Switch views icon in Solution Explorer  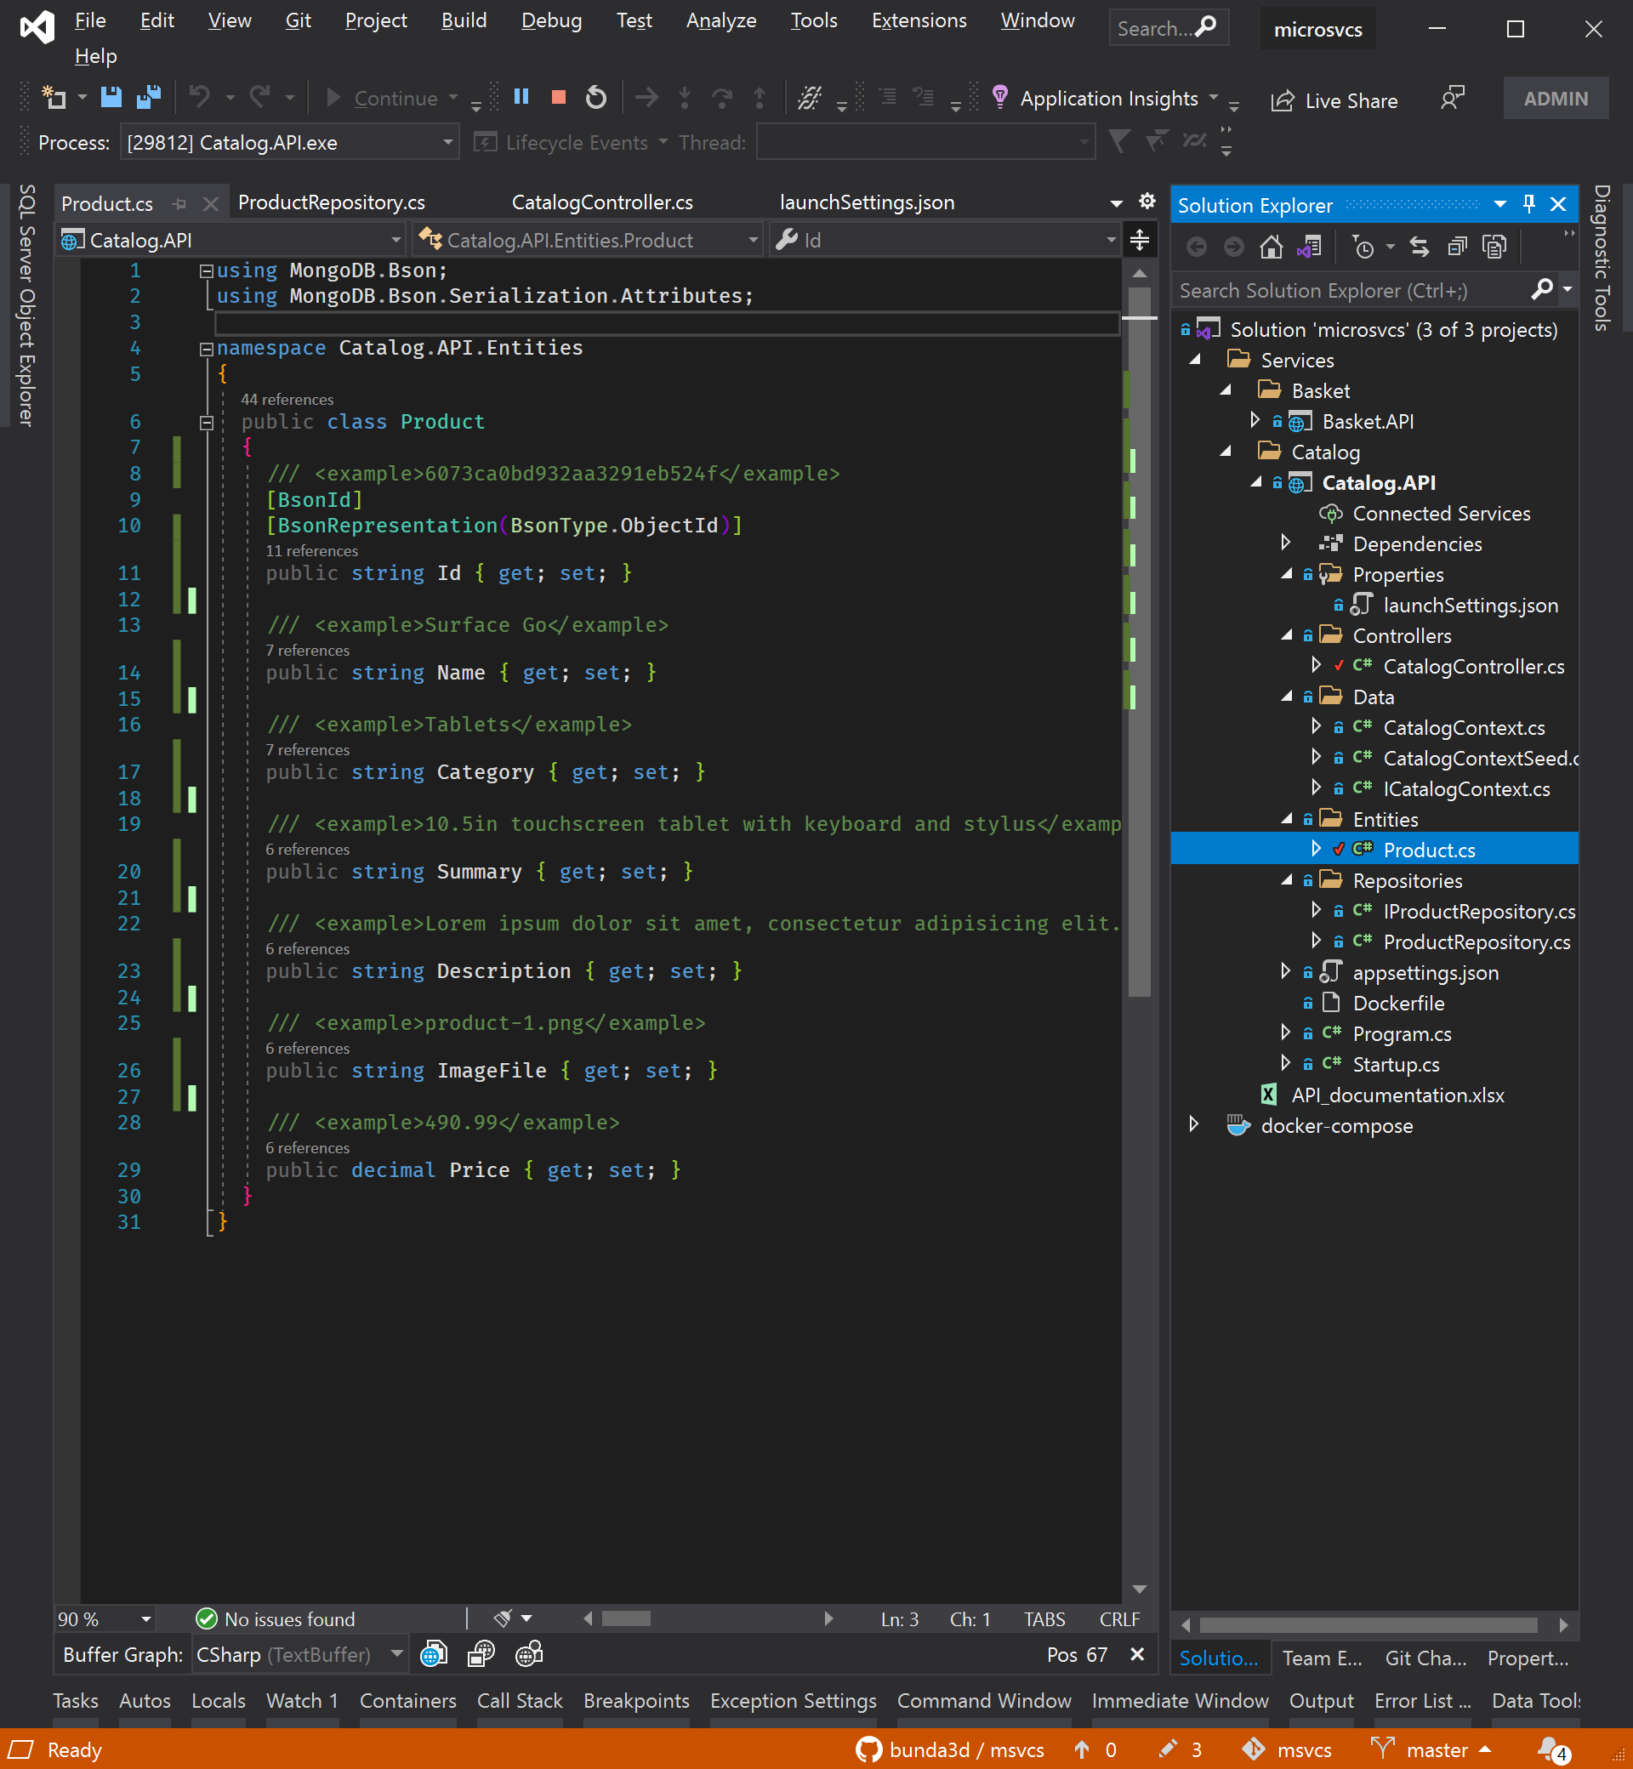(1309, 247)
